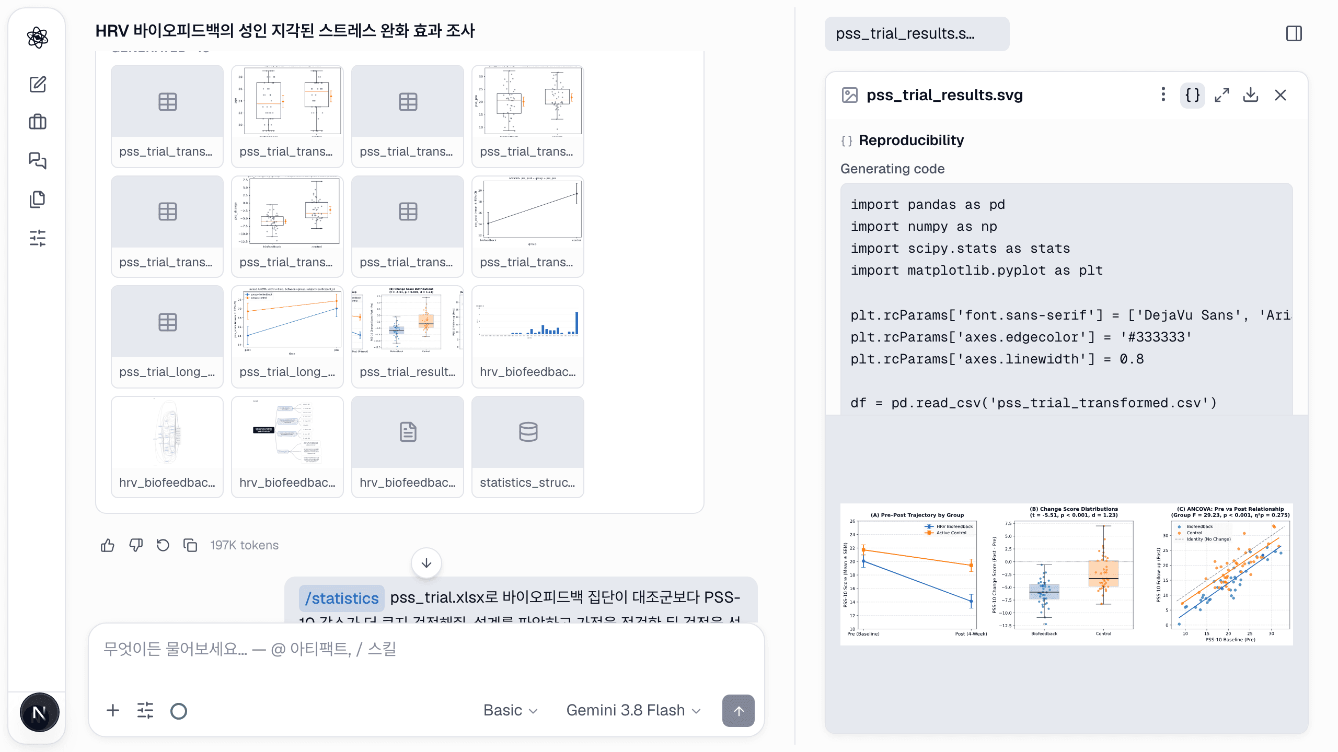Click the 197K tokens label
The width and height of the screenshot is (1338, 752).
coord(245,545)
